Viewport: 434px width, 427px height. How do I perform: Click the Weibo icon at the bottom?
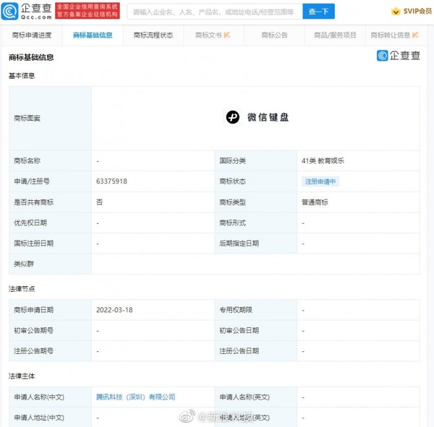(187, 416)
